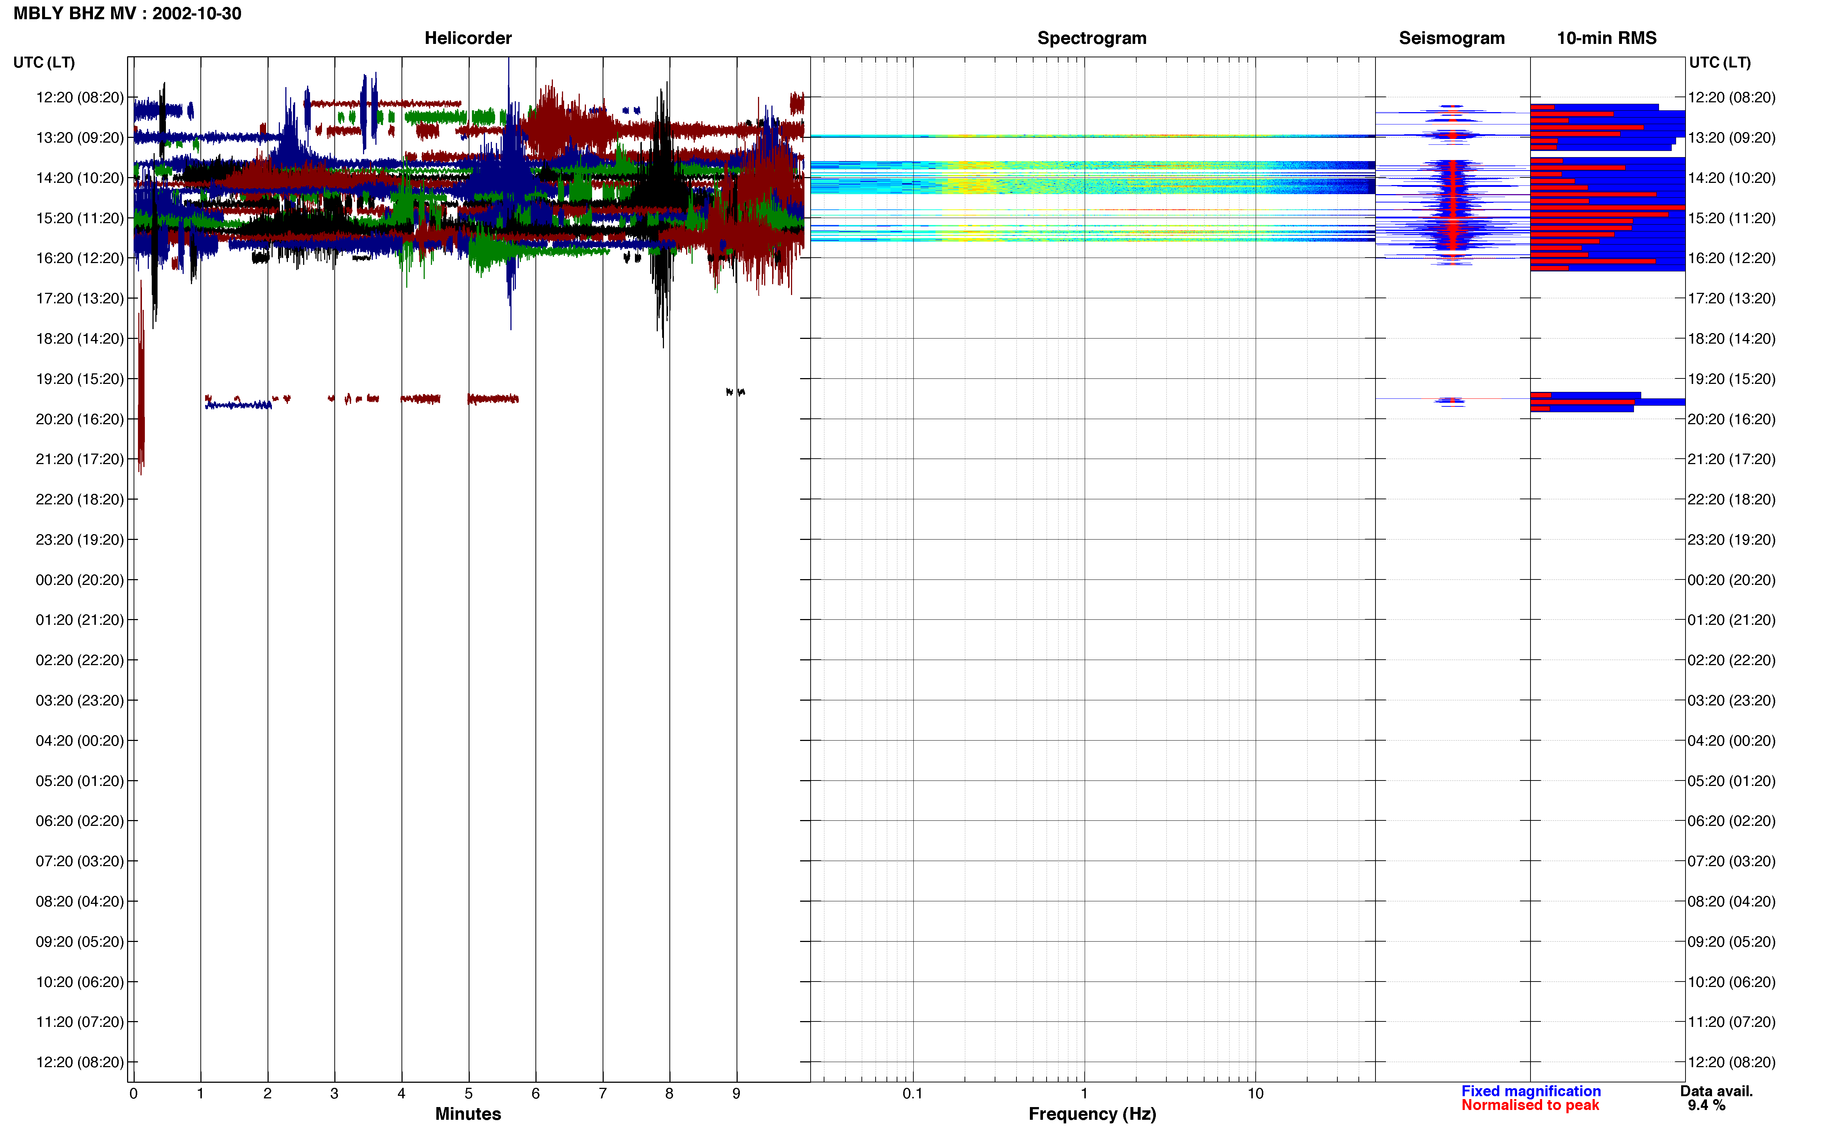The image size is (1822, 1139).
Task: Click the '9.4 %' data availability value
Action: pos(1706,1105)
